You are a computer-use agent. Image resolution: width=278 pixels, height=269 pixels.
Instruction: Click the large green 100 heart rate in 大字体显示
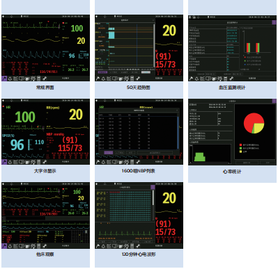point(25,117)
